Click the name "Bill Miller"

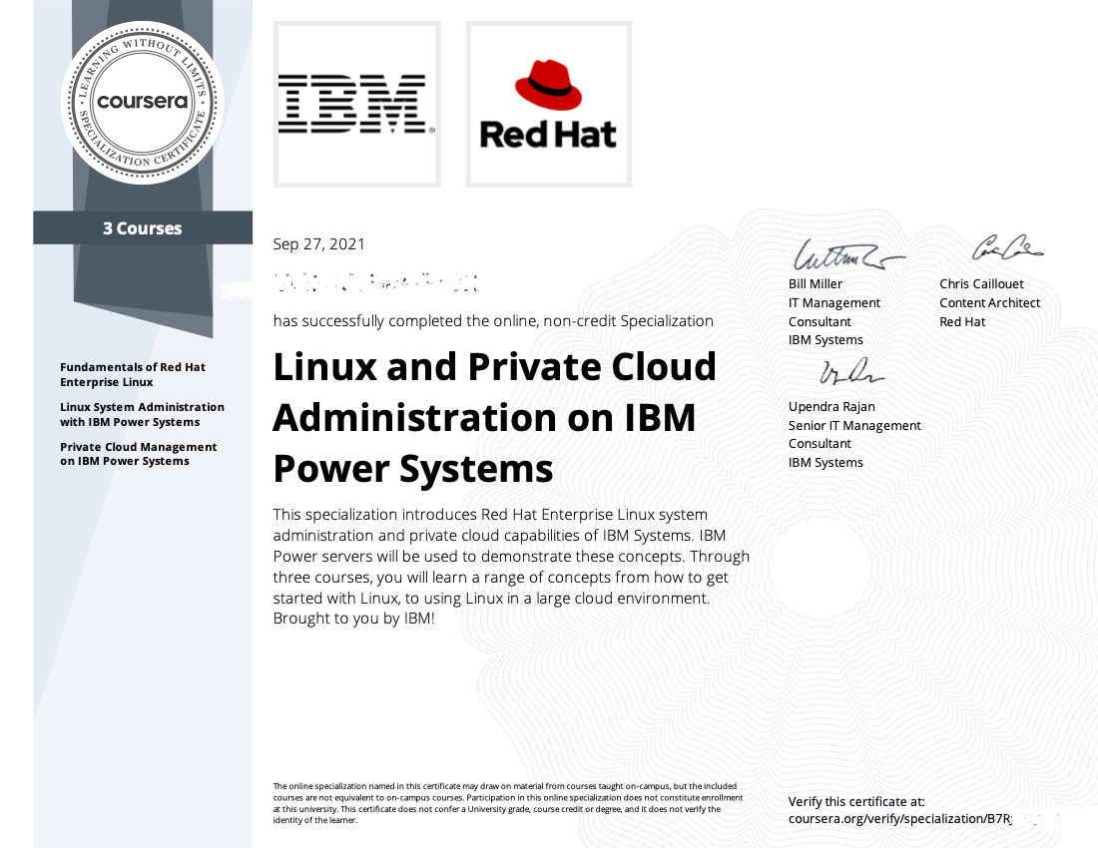pos(816,283)
